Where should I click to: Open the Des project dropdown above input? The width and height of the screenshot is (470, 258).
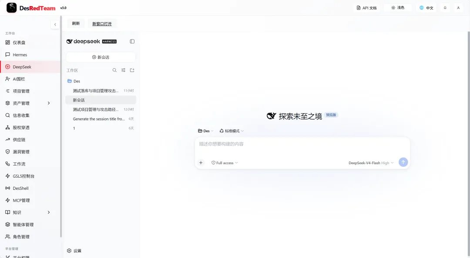pyautogui.click(x=205, y=131)
